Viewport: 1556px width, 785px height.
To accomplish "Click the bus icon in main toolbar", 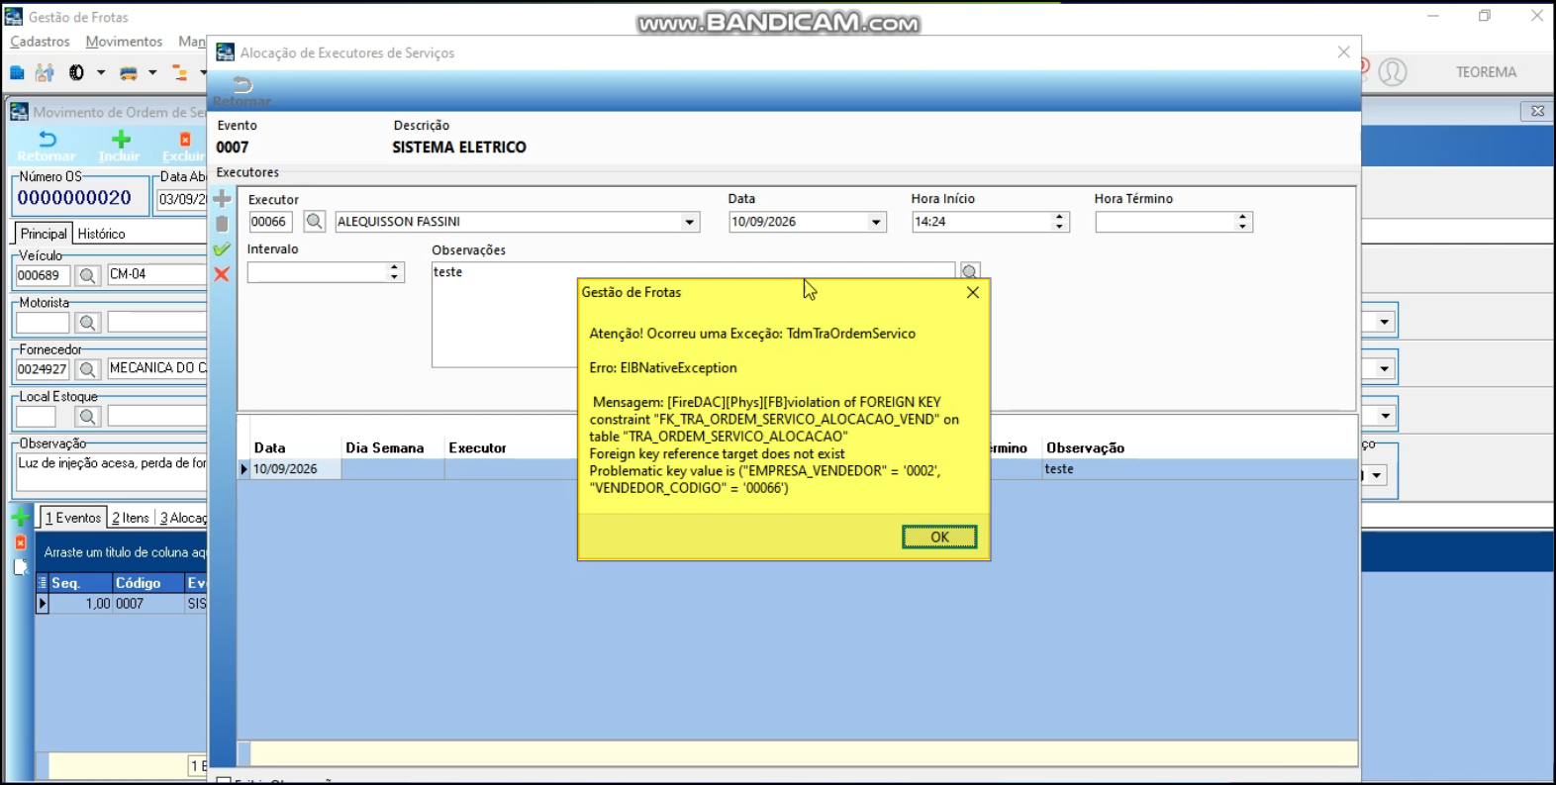I will pyautogui.click(x=129, y=72).
